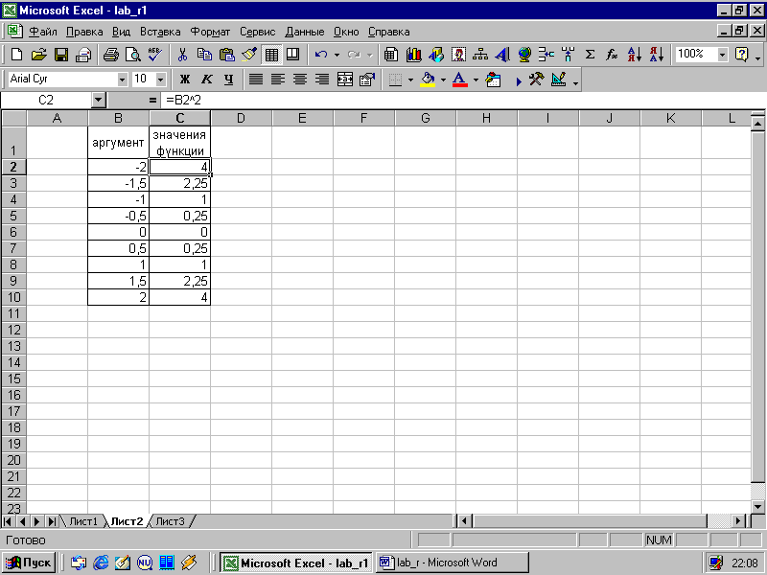Expand undo history dropdown arrow

click(x=337, y=55)
